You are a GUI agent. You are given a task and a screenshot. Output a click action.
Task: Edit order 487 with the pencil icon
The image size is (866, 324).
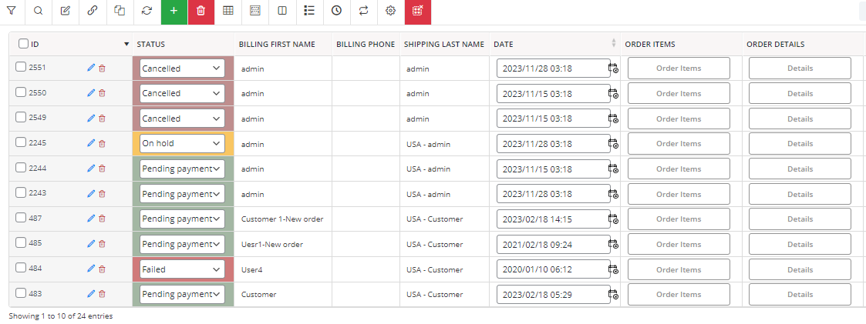(91, 219)
